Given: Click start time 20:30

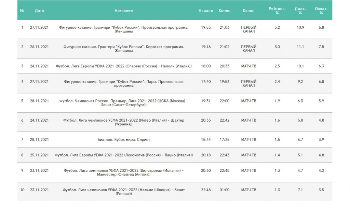Looking at the screenshot, I should coord(205,170).
